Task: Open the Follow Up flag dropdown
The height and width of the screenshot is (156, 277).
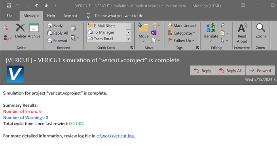Action: (x=181, y=41)
